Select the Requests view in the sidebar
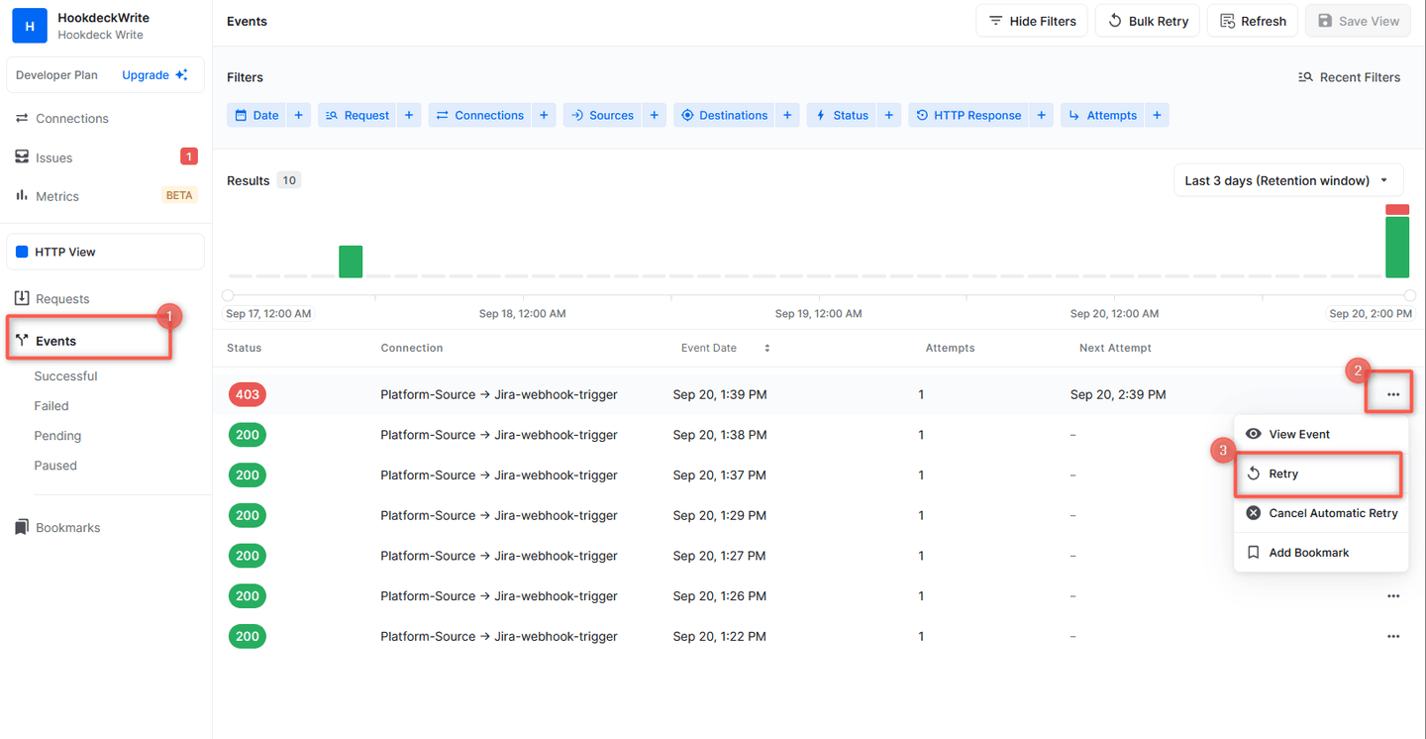Screen dimensions: 1426x739 coord(62,298)
